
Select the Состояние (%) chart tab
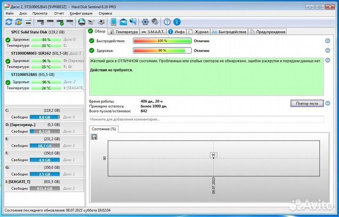(x=104, y=129)
